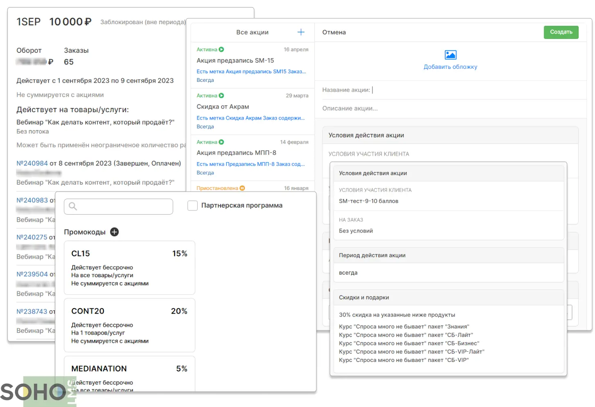The image size is (595, 407).
Task: Focus the Название акции input field
Action: [450, 90]
